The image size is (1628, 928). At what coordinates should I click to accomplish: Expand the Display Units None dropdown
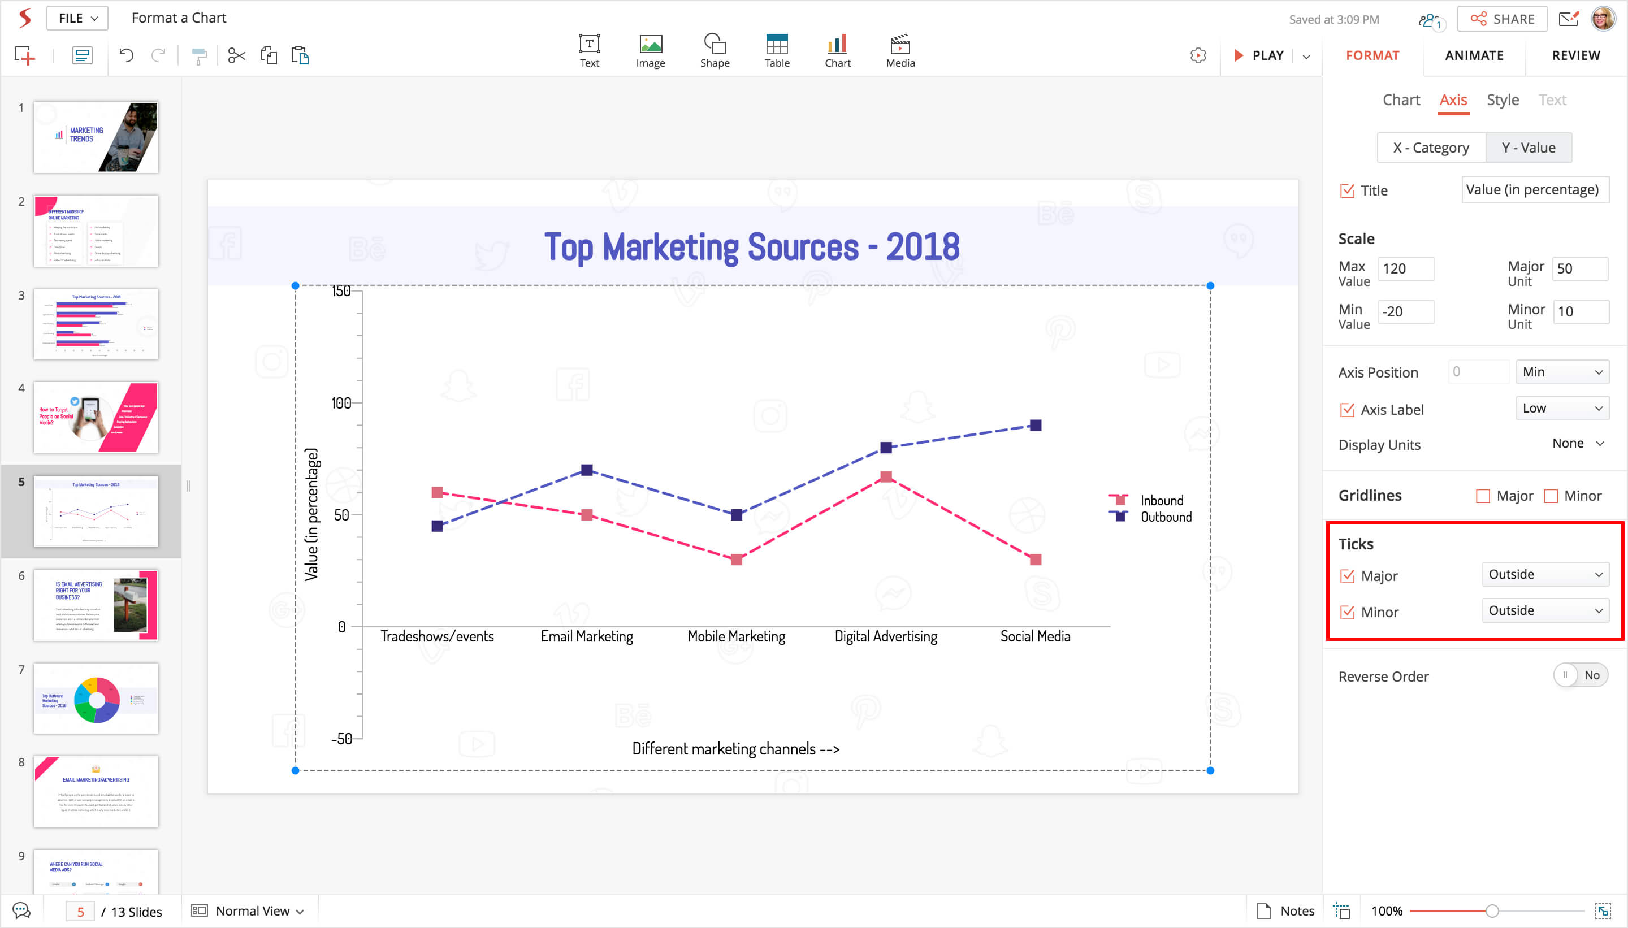click(1578, 444)
